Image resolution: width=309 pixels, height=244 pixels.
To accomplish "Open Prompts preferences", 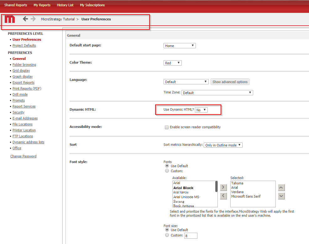I will pos(19,100).
